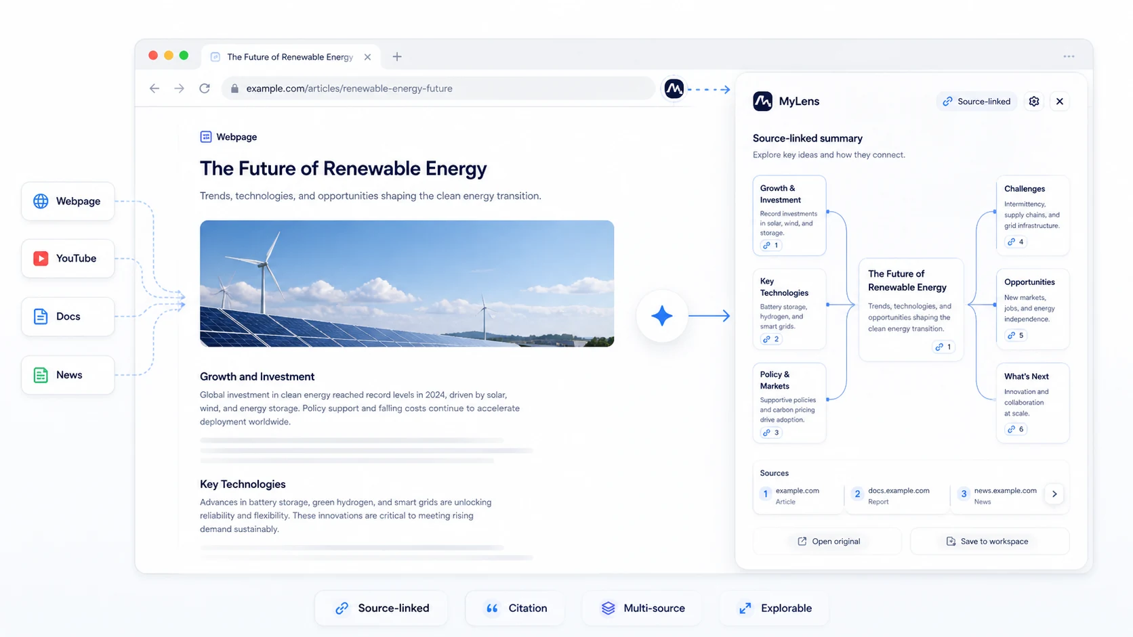Click the globe icon on Webpage chip
Image resolution: width=1133 pixels, height=637 pixels.
(x=41, y=201)
